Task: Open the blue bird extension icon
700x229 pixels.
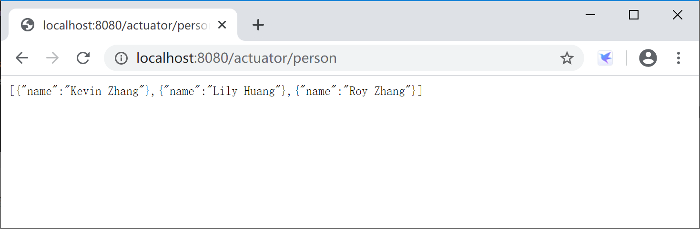Action: click(x=605, y=58)
